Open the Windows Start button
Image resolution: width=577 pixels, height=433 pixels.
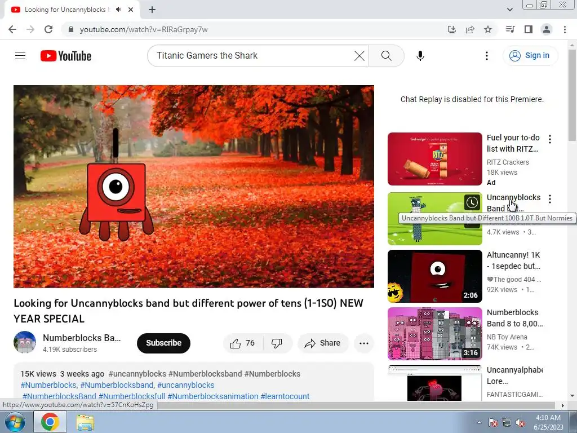click(x=15, y=422)
